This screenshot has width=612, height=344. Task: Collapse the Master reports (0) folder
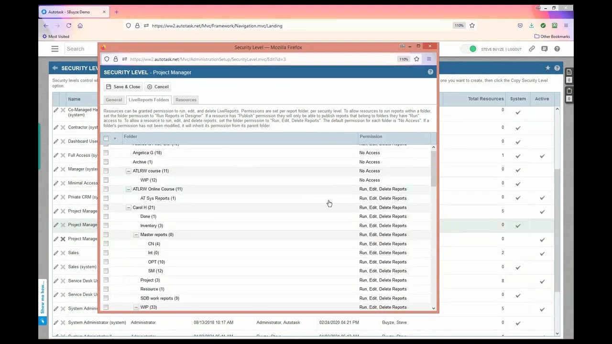[x=136, y=235]
